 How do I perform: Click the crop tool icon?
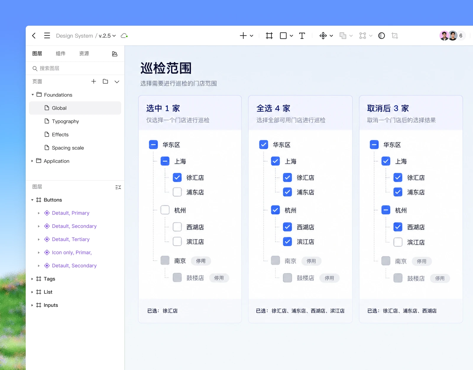pyautogui.click(x=395, y=36)
